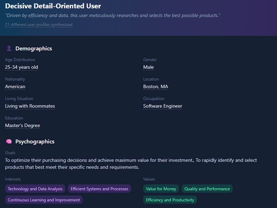Click the Demographics person icon
The height and width of the screenshot is (208, 277).
[x=9, y=48]
